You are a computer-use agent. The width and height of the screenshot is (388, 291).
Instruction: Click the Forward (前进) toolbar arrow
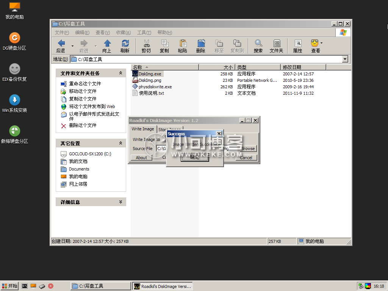coord(84,46)
